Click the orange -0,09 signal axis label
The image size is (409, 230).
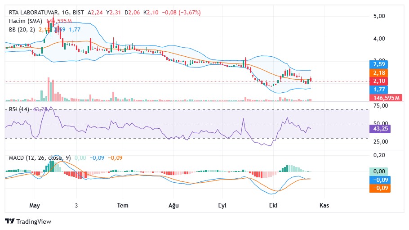click(x=380, y=188)
